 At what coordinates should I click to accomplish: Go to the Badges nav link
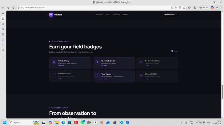click(125, 15)
